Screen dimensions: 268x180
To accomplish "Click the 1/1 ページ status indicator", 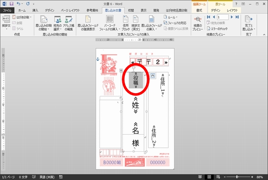I will click(8, 177).
